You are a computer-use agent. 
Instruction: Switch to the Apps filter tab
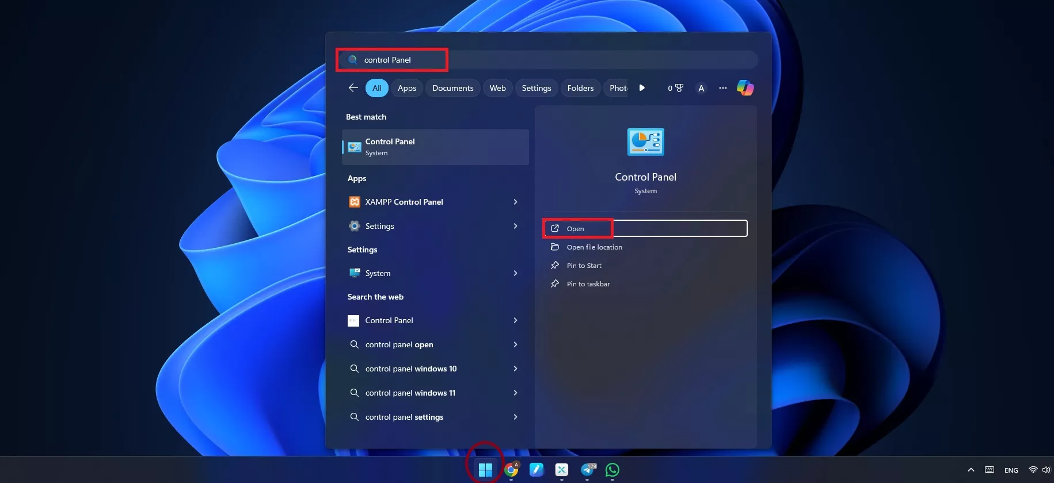coord(407,88)
